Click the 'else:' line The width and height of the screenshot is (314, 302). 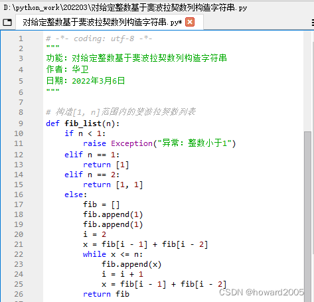(x=76, y=194)
